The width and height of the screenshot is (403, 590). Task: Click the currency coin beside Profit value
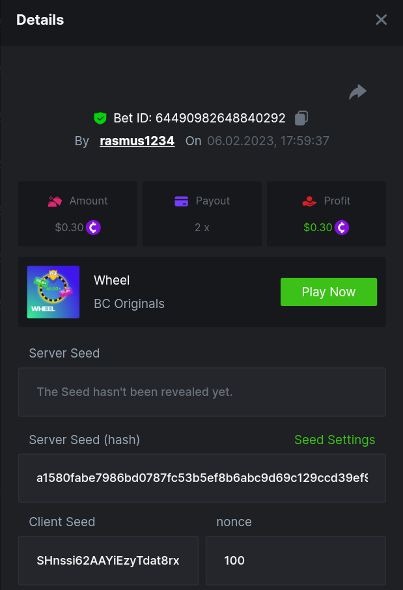pyautogui.click(x=342, y=227)
